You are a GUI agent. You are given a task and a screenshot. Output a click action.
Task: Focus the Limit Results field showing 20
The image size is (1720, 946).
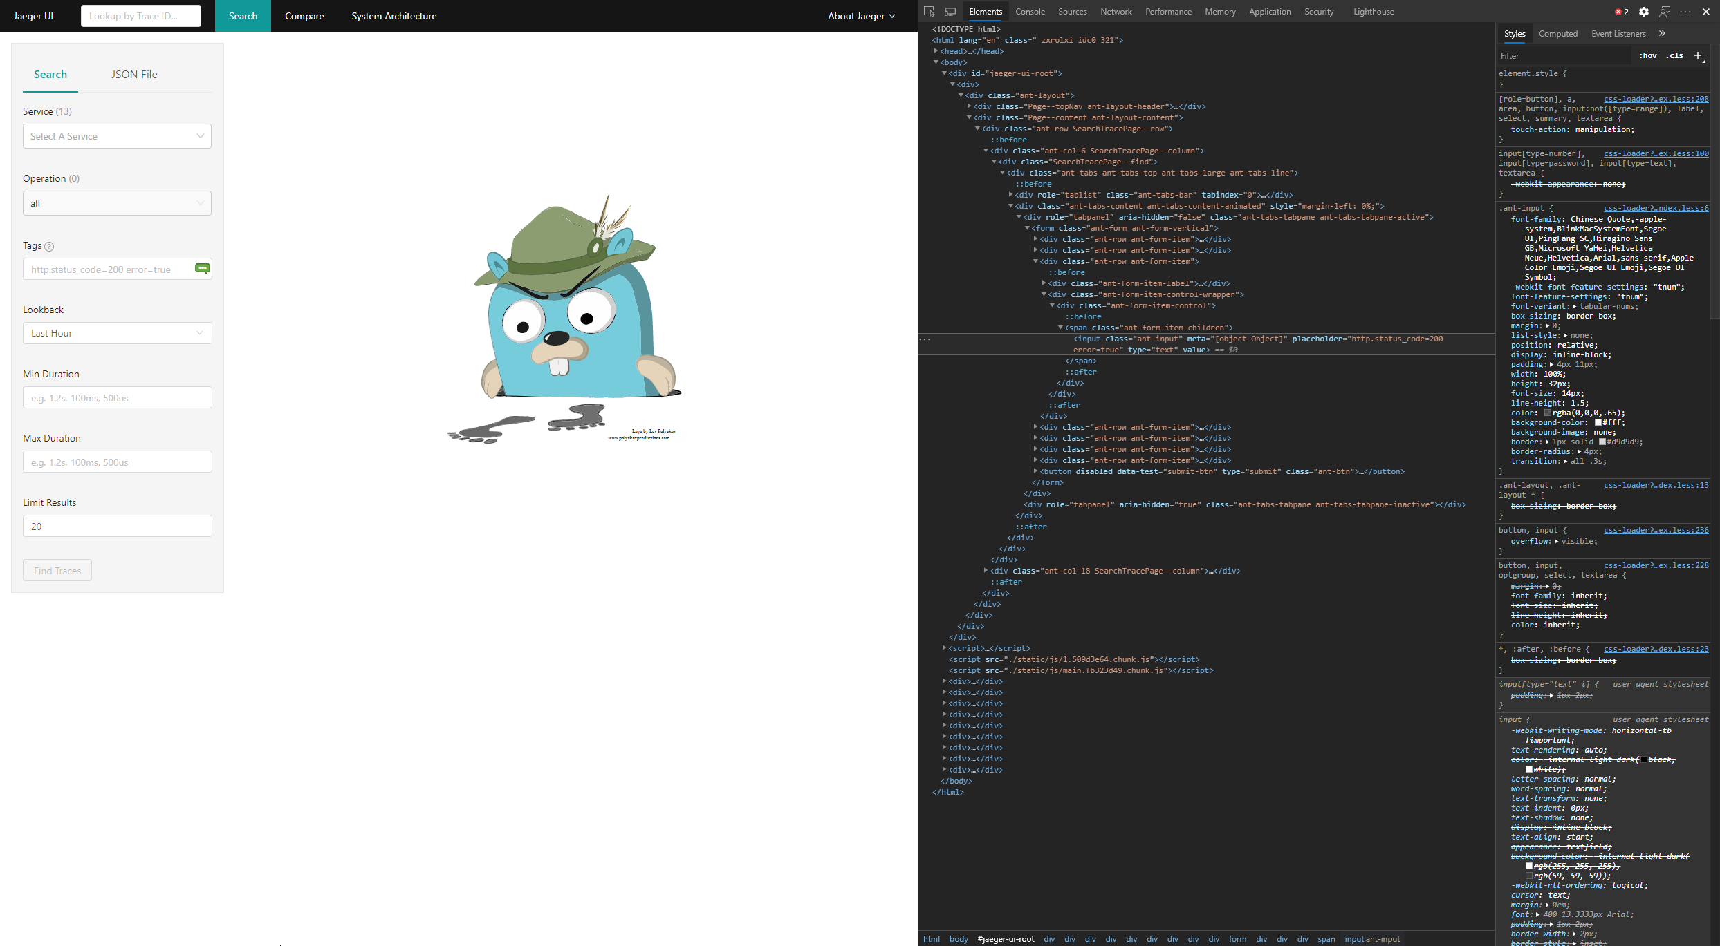(x=117, y=526)
